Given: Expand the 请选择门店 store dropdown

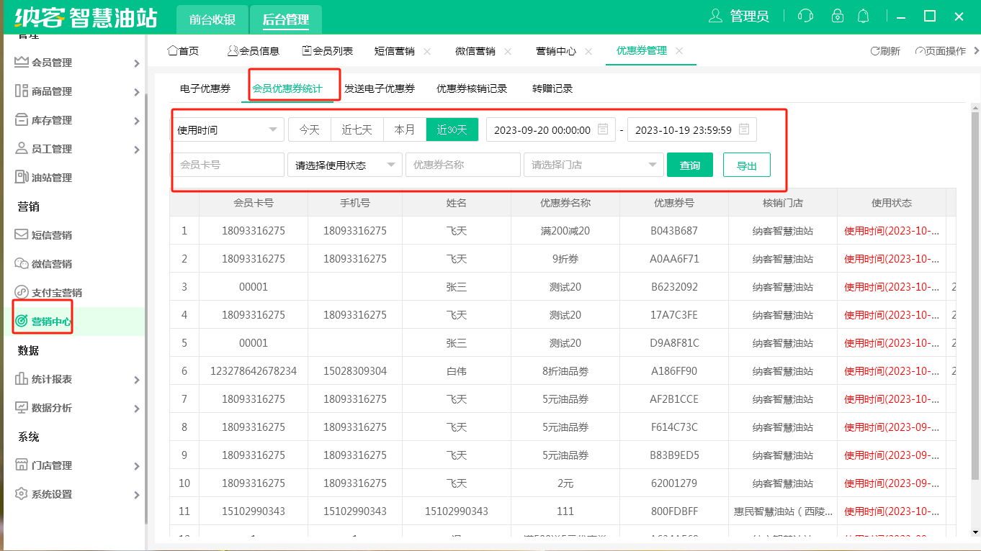Looking at the screenshot, I should 593,165.
